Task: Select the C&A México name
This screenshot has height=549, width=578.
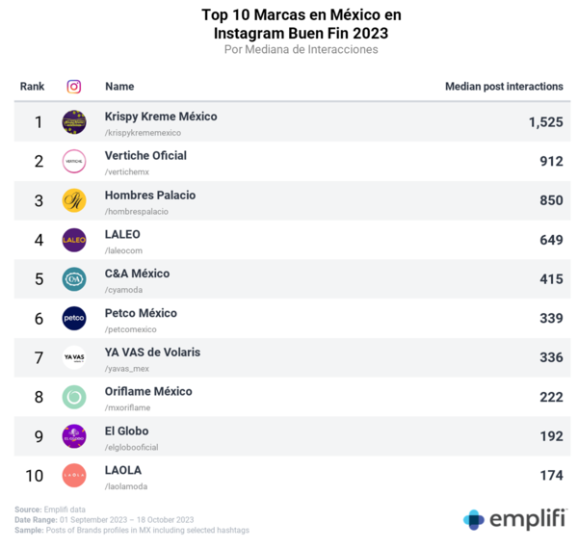Action: (x=137, y=274)
